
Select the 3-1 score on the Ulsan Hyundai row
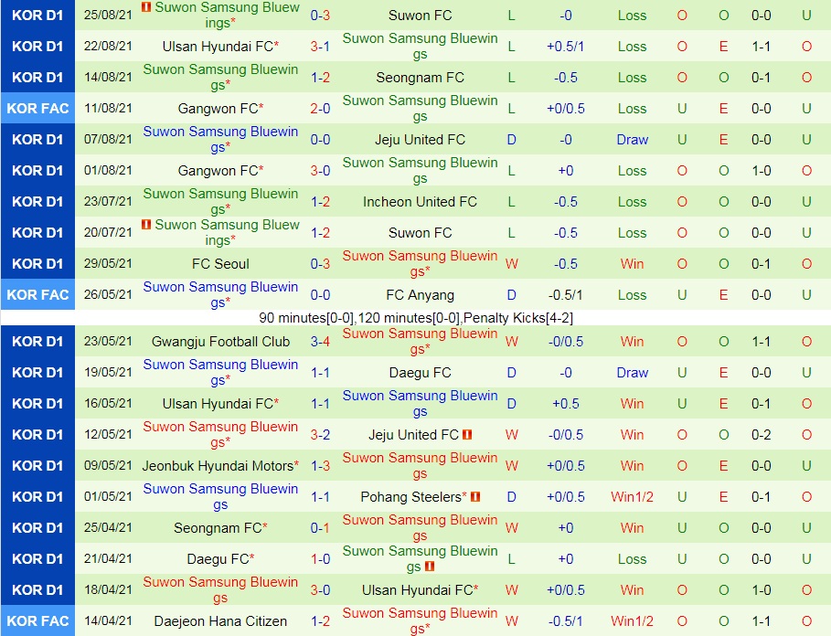click(x=320, y=46)
